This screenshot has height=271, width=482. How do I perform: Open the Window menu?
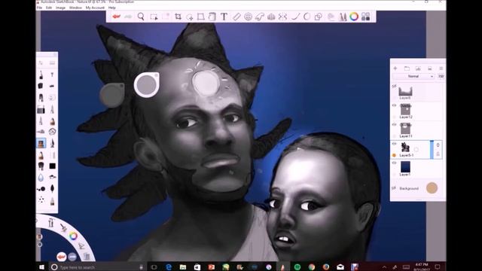[75, 8]
